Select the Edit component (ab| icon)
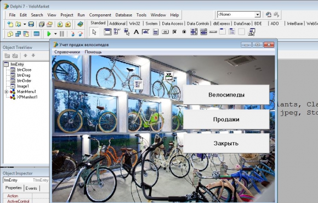This screenshot has height=203, width=318. [146, 32]
